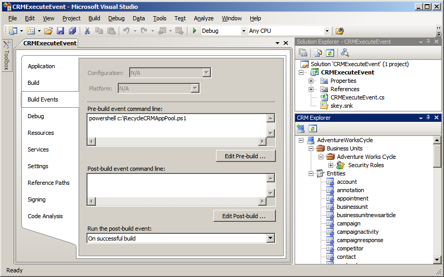Click in the Pre-build event command line box
Image resolution: width=444 pixels, height=277 pixels.
point(176,126)
